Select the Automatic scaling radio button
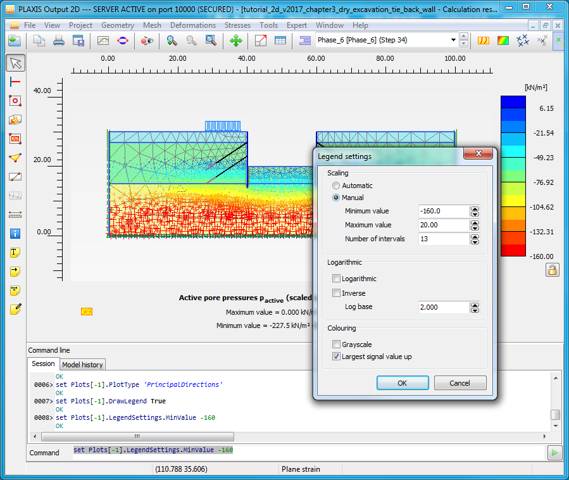 [x=336, y=186]
